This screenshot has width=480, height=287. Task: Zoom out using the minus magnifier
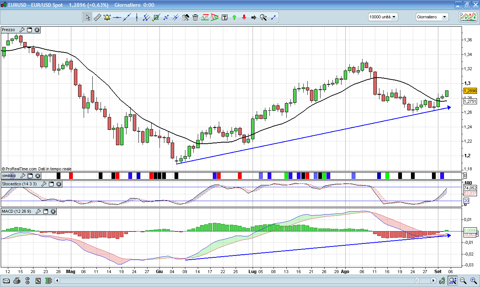tap(463, 281)
